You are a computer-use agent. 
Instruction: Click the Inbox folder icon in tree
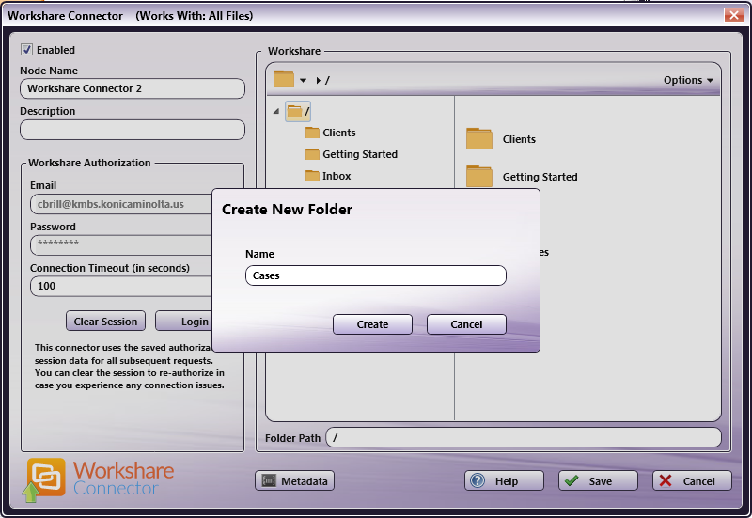[x=312, y=176]
